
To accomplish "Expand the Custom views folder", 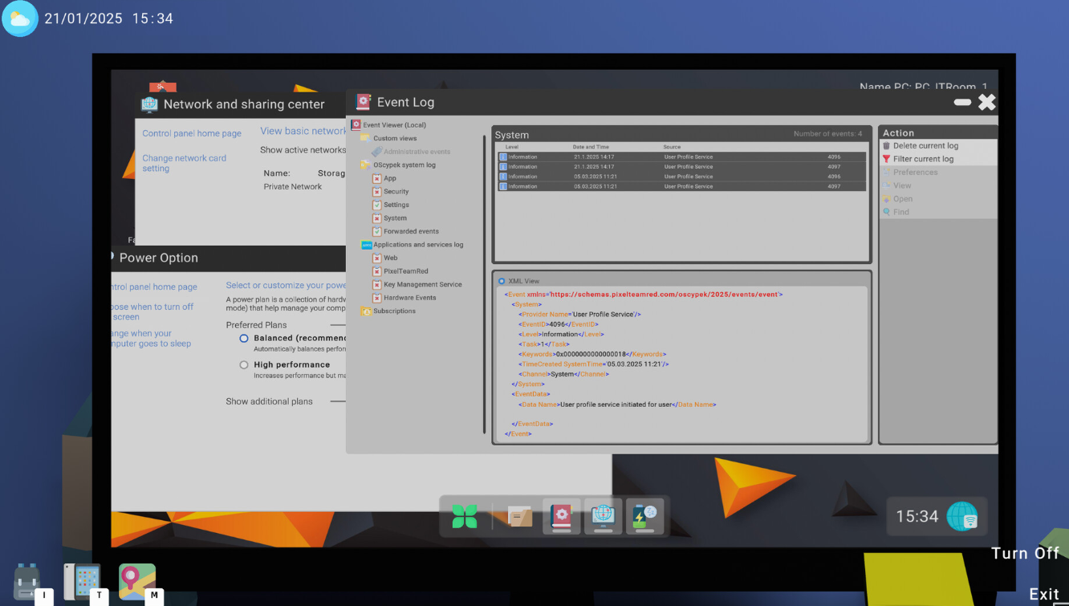I will point(366,138).
